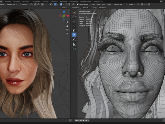Toggle camera view icon in left viewport
Viewport: 165px width, 124px height.
point(67,30)
